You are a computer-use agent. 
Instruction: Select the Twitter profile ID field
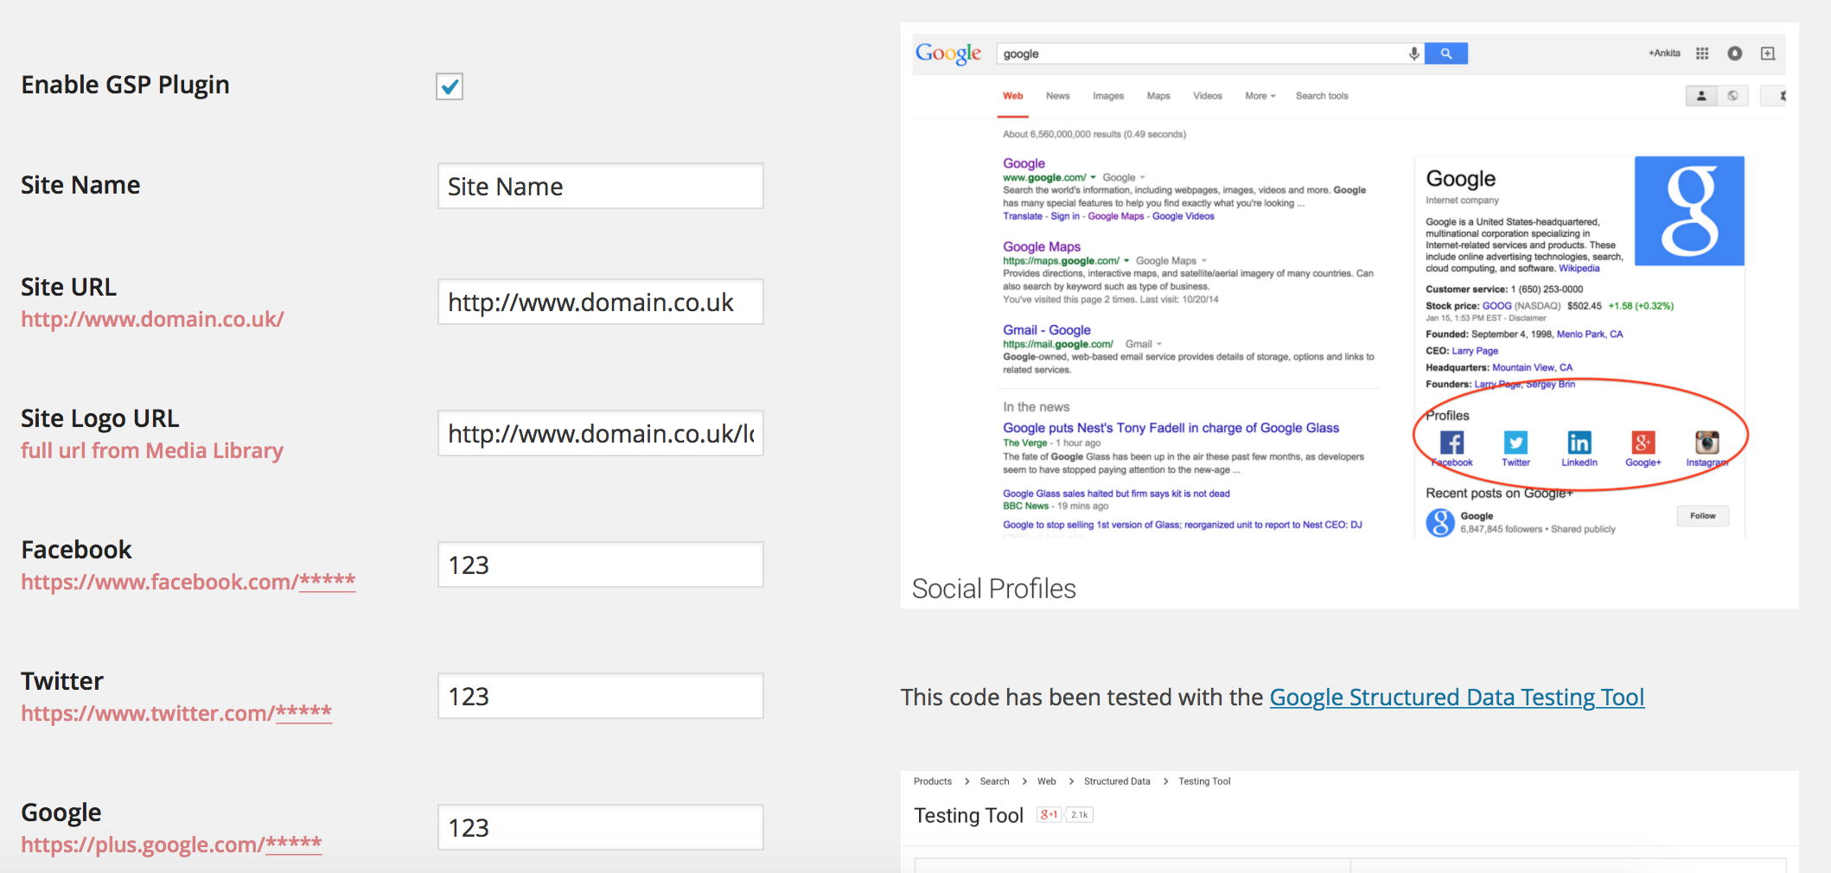[x=601, y=696]
